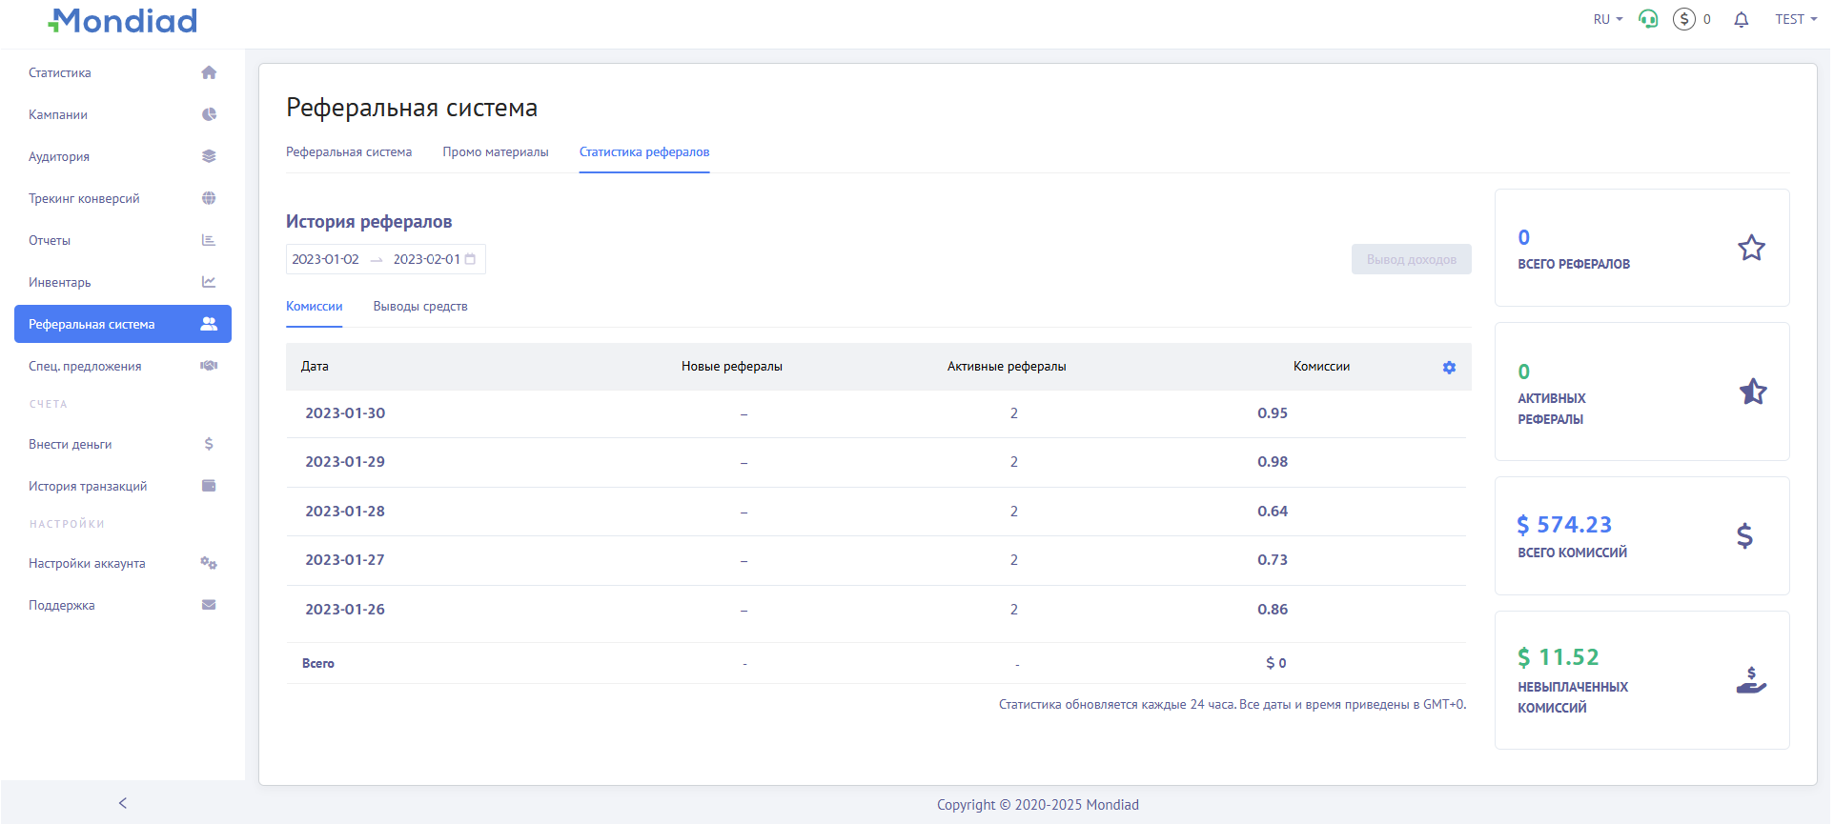This screenshot has height=824, width=1834.
Task: Click the dollar icon in Всего комиссий card
Action: click(1744, 535)
